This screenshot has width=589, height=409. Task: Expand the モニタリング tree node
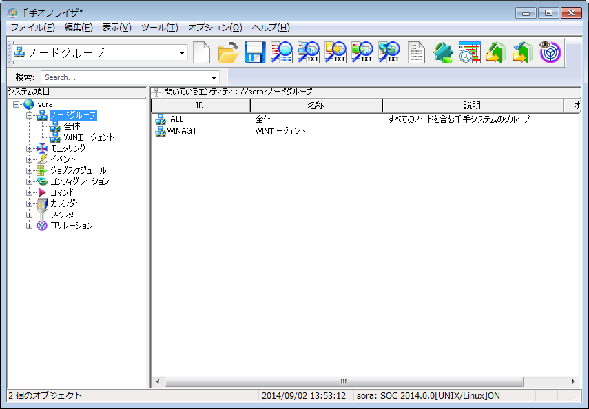tap(29, 148)
